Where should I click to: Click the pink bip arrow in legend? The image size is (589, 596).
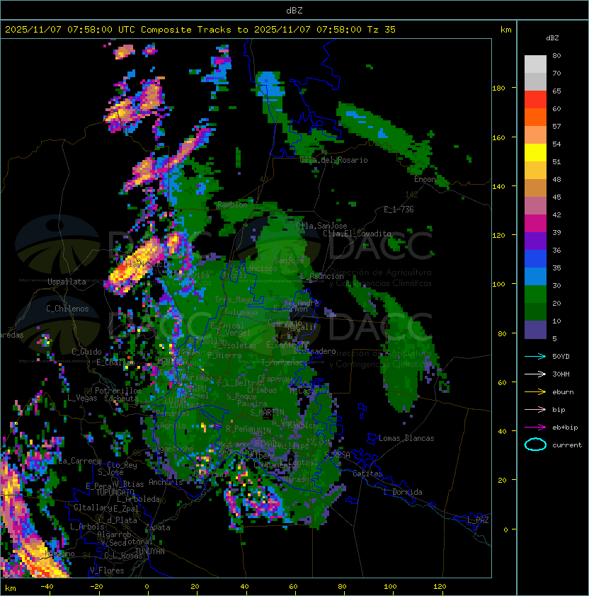point(535,409)
